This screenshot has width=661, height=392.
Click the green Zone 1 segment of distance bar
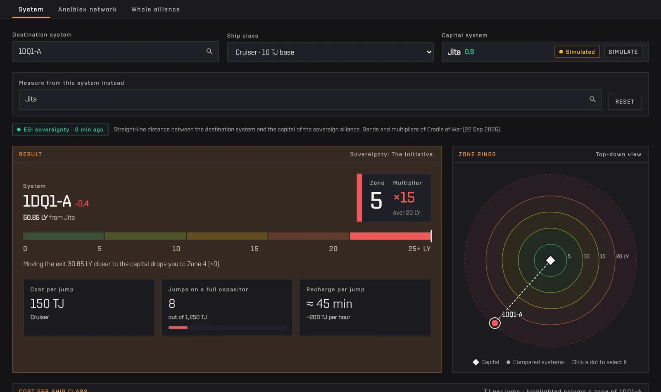pos(64,236)
